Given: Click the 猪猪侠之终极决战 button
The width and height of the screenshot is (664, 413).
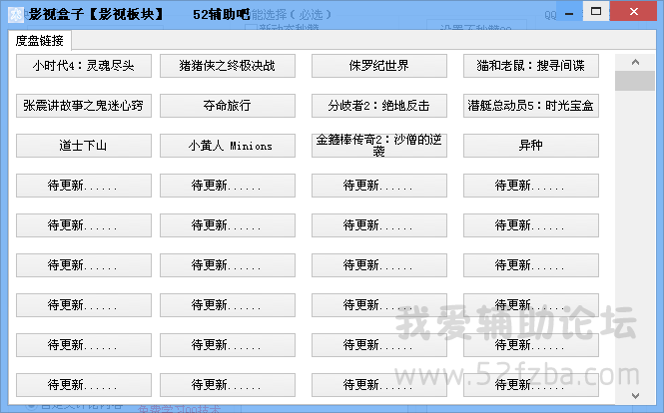Looking at the screenshot, I should (227, 66).
